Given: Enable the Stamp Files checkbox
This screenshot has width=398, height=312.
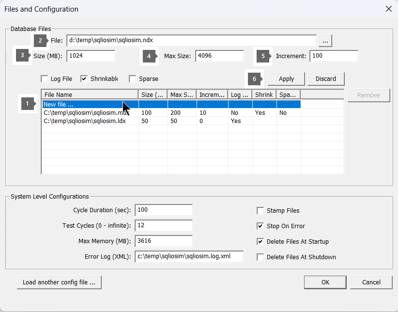Looking at the screenshot, I should 260,211.
